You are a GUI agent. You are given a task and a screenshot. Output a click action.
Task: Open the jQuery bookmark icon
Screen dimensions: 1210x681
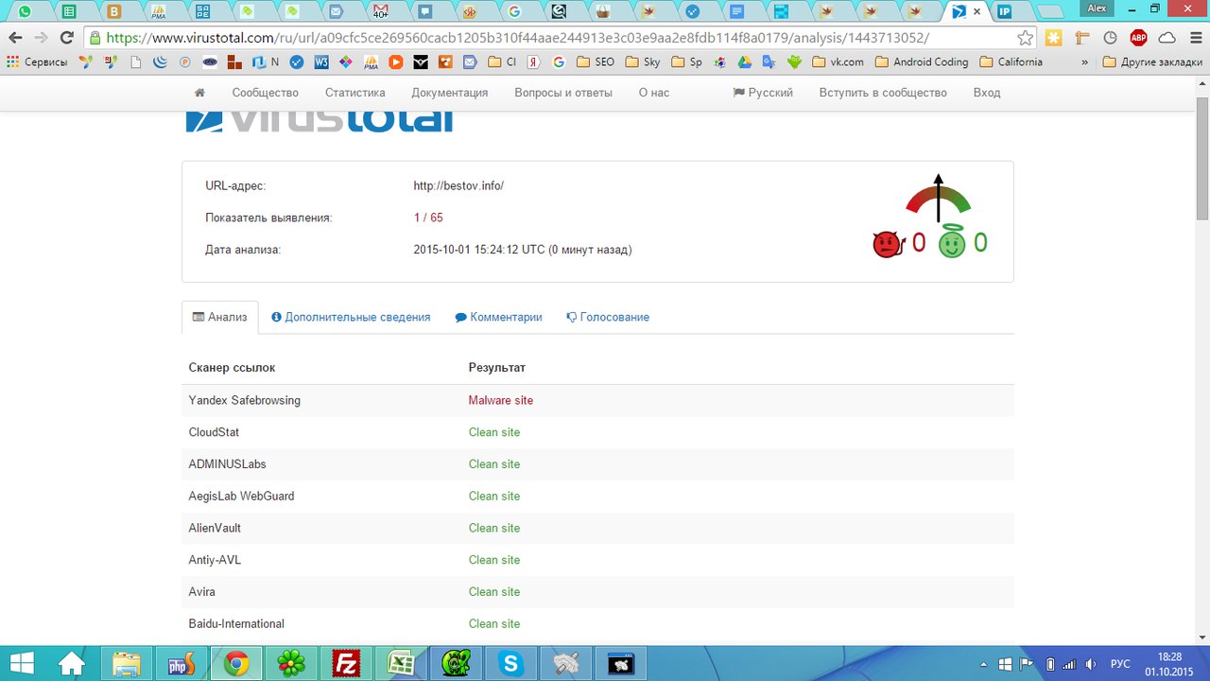(x=161, y=62)
